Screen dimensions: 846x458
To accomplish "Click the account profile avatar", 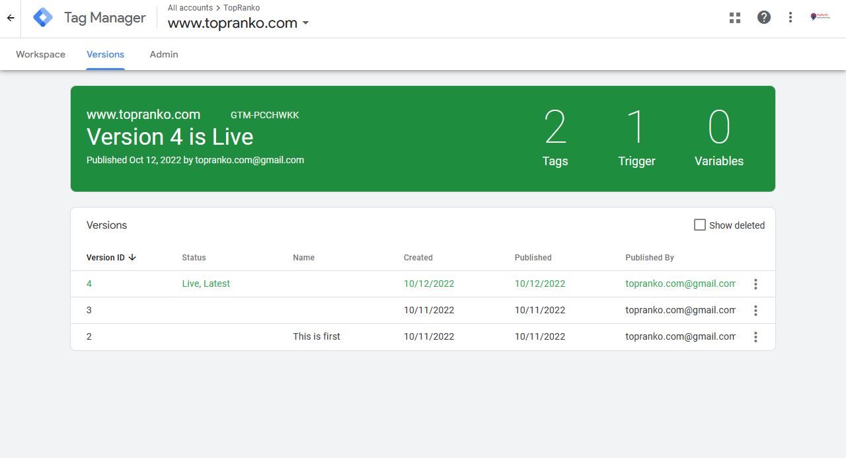I will click(x=820, y=17).
